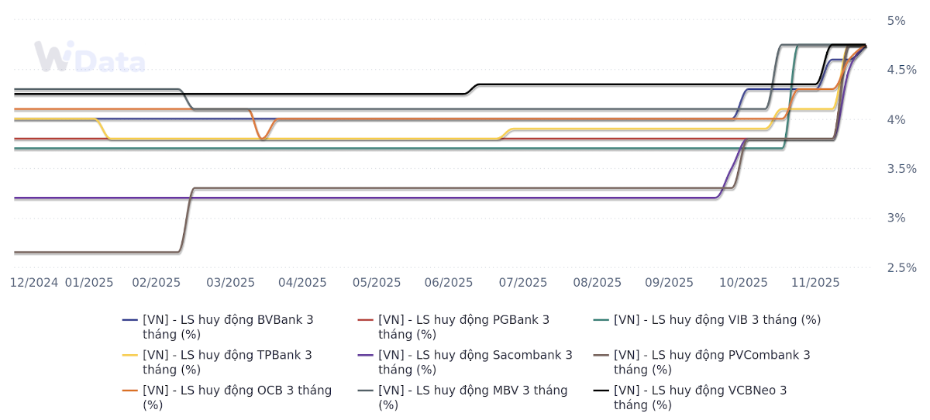Click the Sacombank purple legend line marker
Screen dimensions: 930x420
[x=366, y=355]
